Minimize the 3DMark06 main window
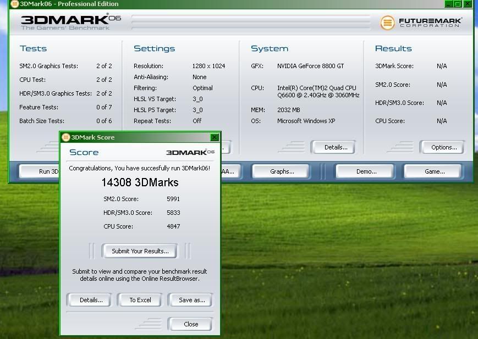The image size is (478, 339). [x=449, y=4]
